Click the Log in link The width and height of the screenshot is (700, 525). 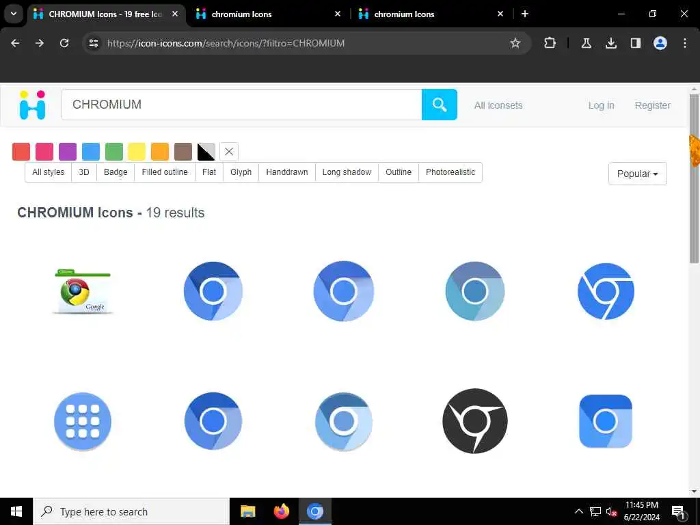point(601,105)
